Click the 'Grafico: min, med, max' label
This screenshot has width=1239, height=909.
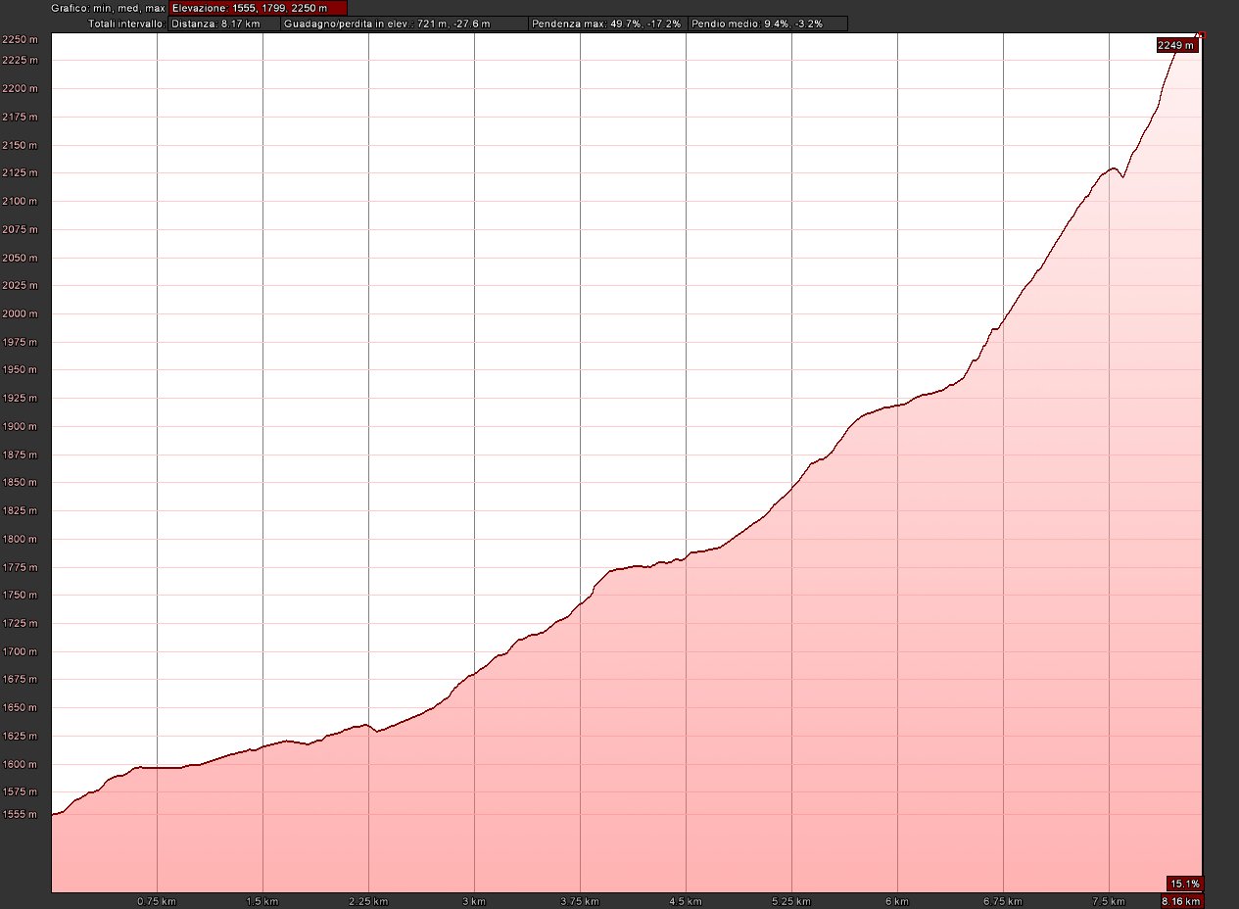(108, 8)
